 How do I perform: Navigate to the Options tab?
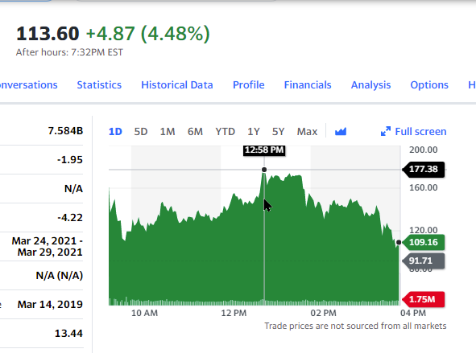(429, 85)
